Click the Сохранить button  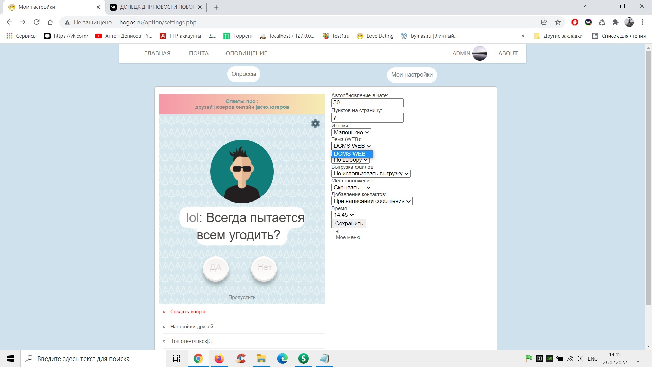[349, 224]
